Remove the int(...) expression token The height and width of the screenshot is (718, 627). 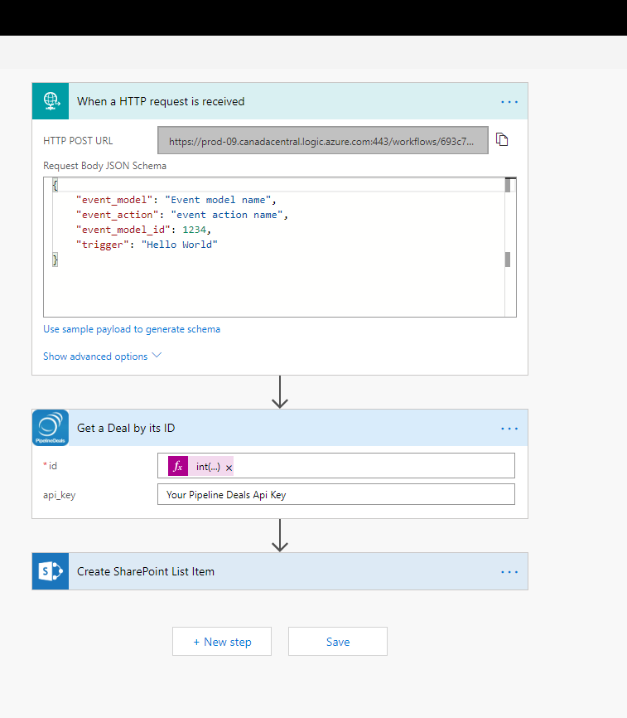(229, 468)
